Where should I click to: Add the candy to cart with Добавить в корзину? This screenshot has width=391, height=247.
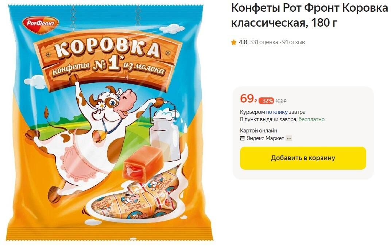[x=303, y=158]
